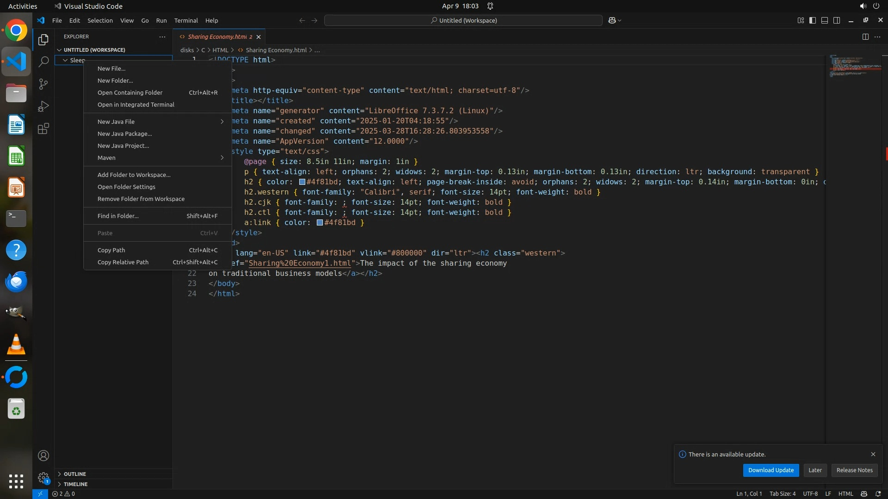The image size is (888, 499).
Task: Expand the Maven submenu arrow
Action: (x=222, y=158)
